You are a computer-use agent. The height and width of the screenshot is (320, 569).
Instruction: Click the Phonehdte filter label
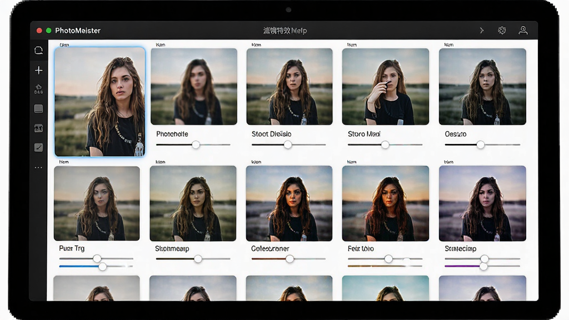pyautogui.click(x=172, y=134)
